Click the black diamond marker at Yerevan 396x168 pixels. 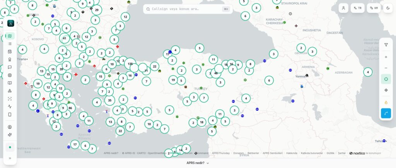pos(307,75)
